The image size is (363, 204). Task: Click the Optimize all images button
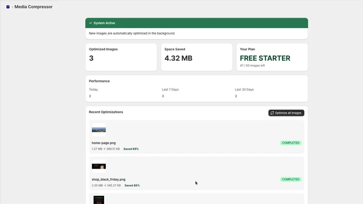pyautogui.click(x=286, y=113)
